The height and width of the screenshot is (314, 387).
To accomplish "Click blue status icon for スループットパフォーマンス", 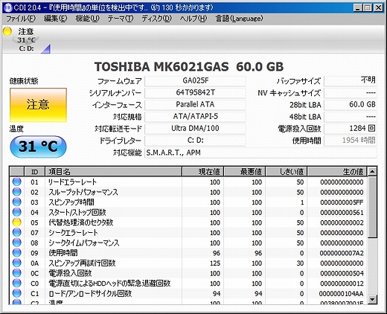I will click(17, 192).
